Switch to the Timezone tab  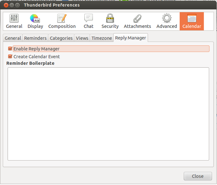coord(102,38)
